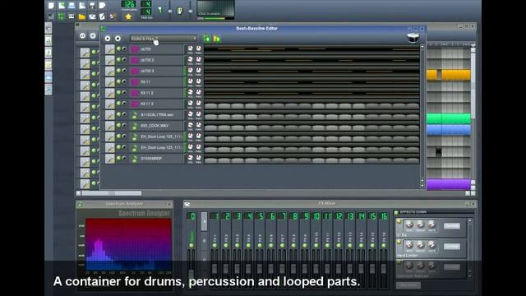Select master channel 0 in FX Mixer
This screenshot has height=296, width=526.
pos(191,216)
